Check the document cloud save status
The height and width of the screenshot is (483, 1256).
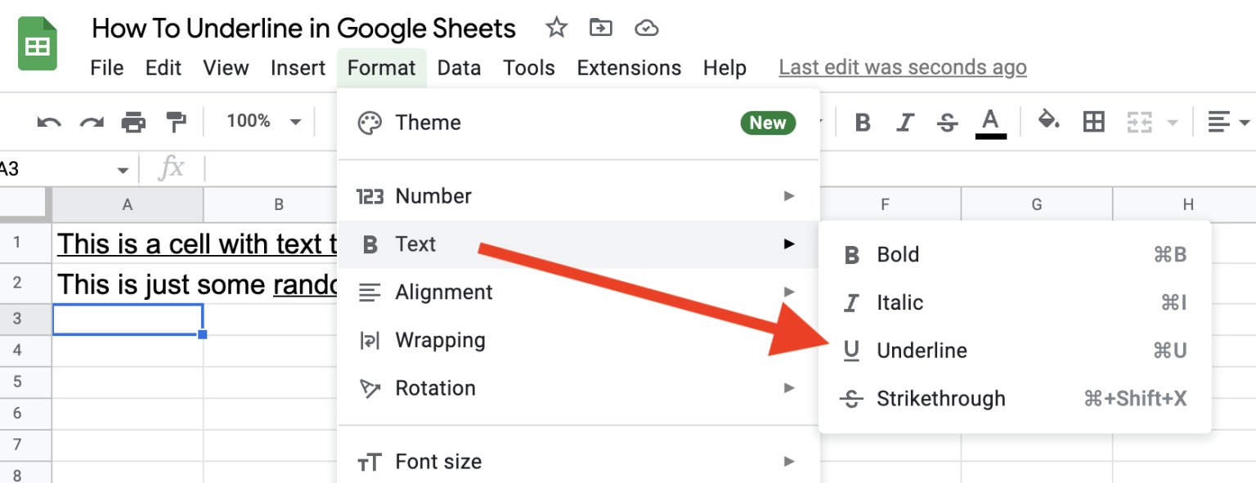[646, 27]
